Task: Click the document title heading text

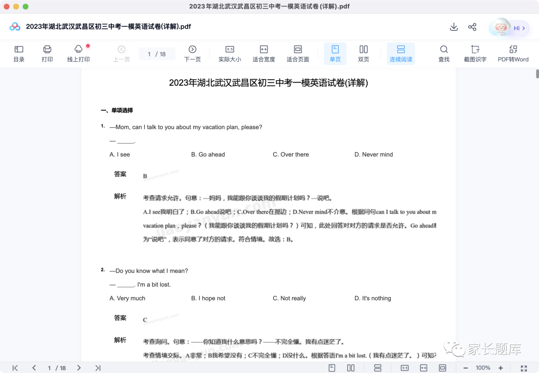Action: 269,83
